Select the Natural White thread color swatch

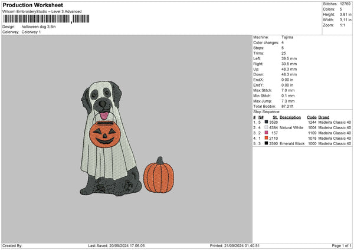pyautogui.click(x=266, y=127)
